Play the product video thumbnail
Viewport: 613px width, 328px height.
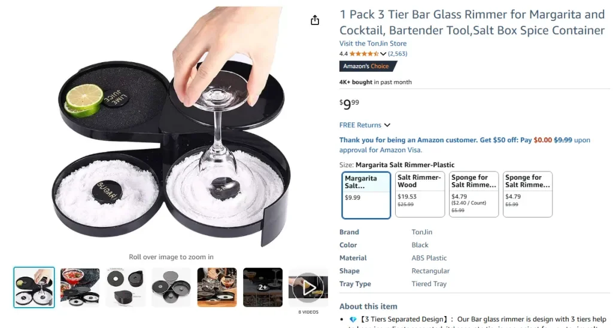[308, 287]
